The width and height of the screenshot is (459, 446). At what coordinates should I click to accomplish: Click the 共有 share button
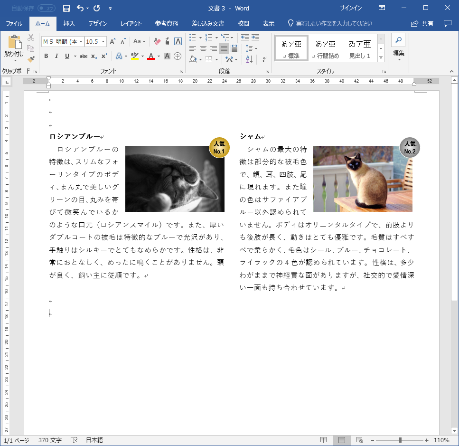coord(422,23)
